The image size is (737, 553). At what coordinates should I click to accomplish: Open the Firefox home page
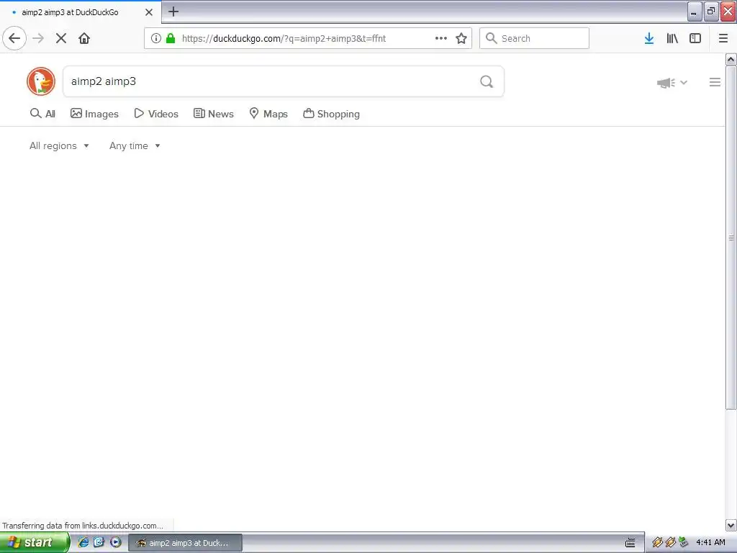[84, 38]
